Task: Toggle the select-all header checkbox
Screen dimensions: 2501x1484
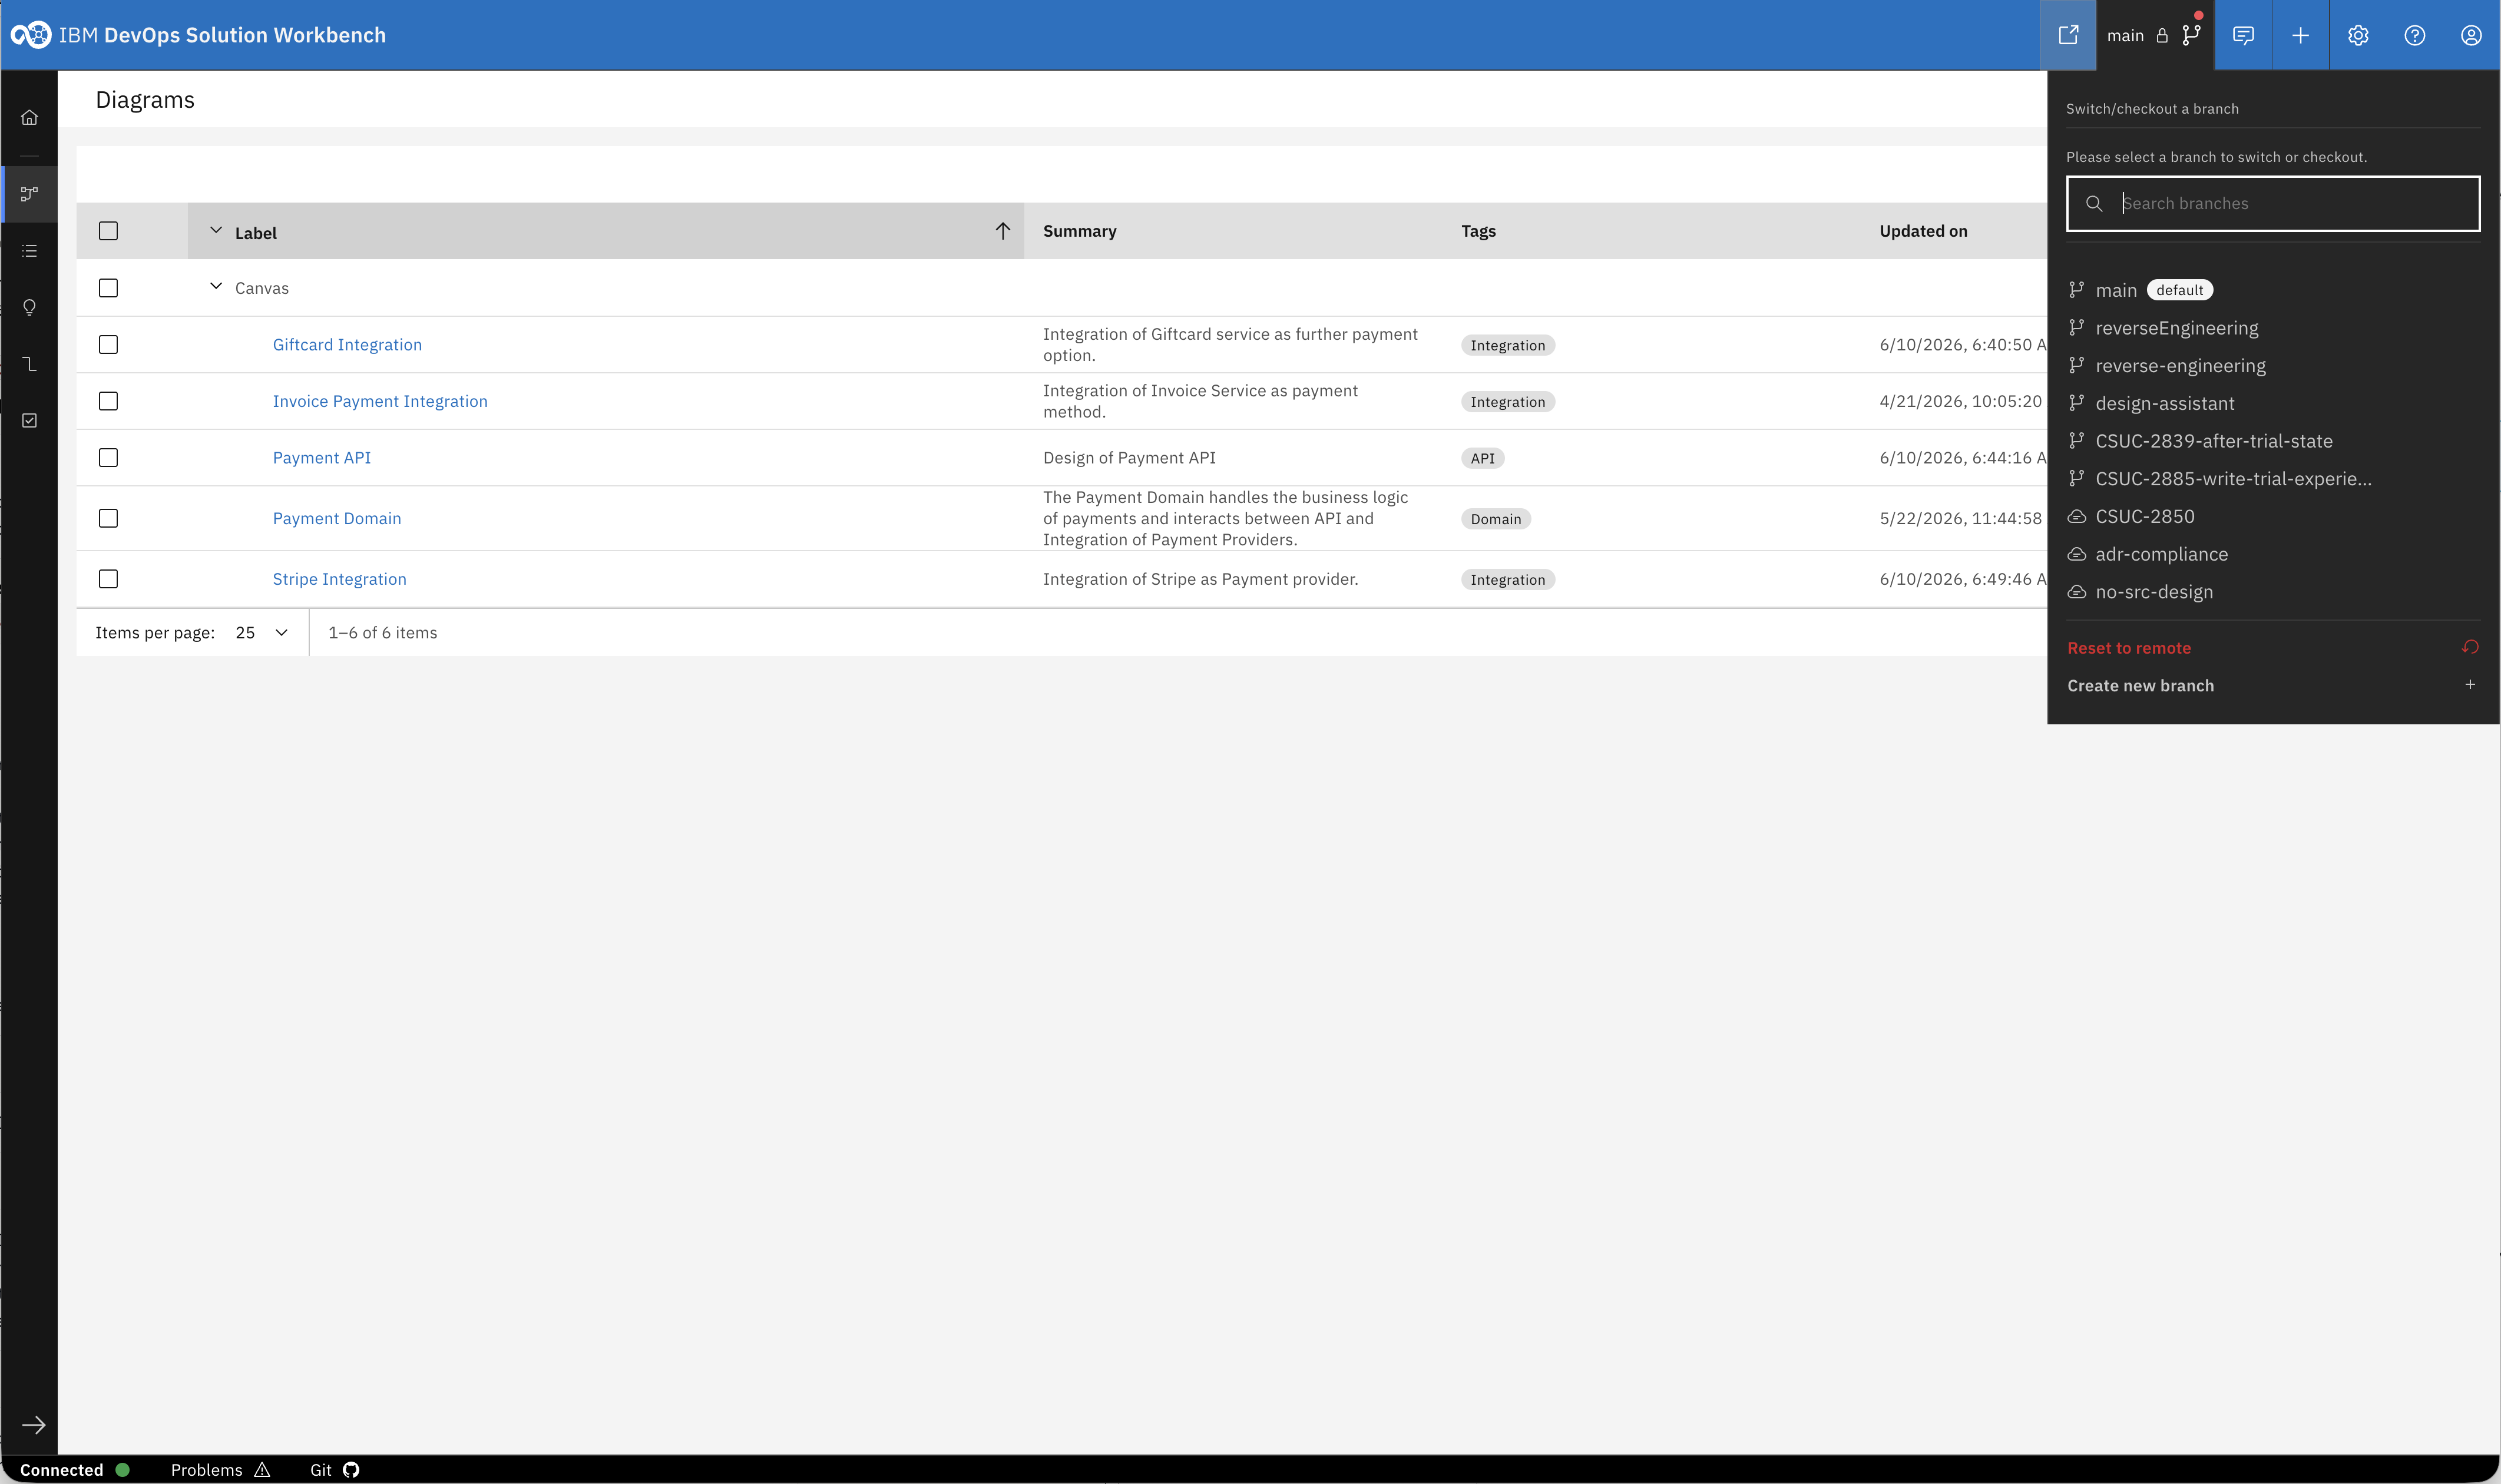Action: click(x=108, y=231)
